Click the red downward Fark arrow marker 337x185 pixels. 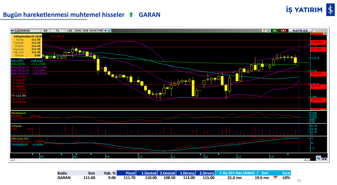pyautogui.click(x=276, y=177)
